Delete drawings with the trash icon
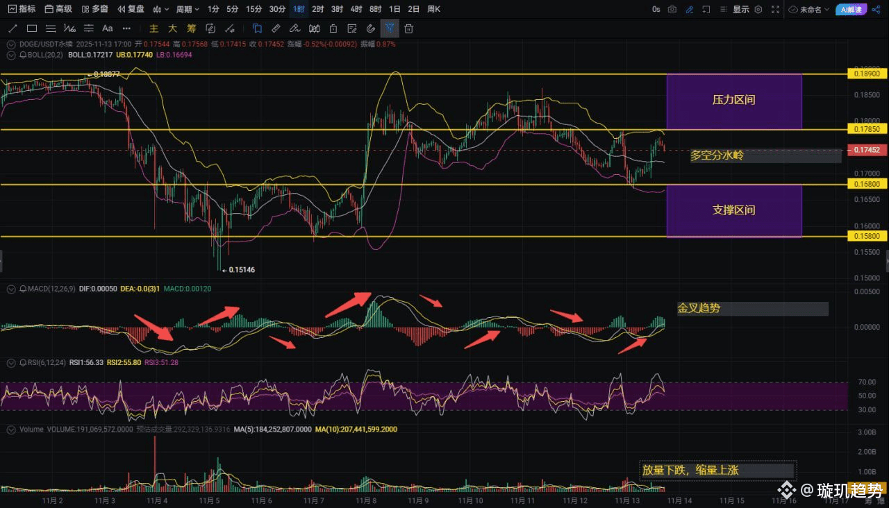Viewport: 889px width, 508px height. [408, 28]
